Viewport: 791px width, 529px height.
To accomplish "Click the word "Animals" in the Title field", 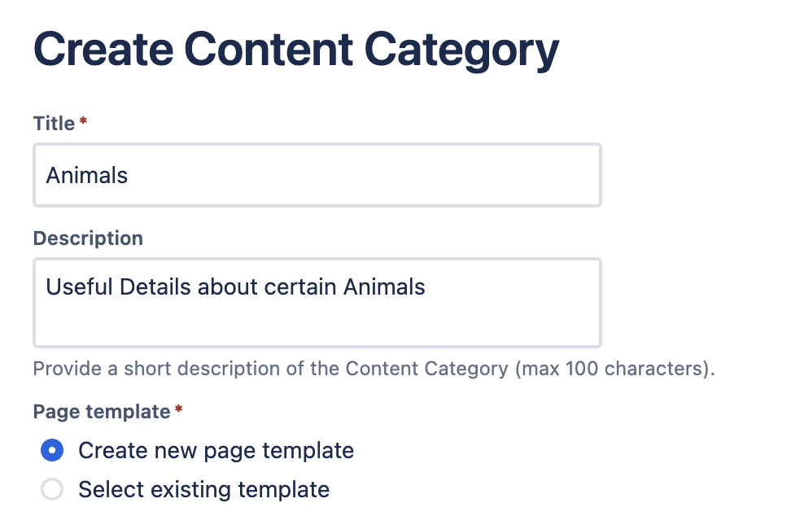I will click(x=87, y=175).
